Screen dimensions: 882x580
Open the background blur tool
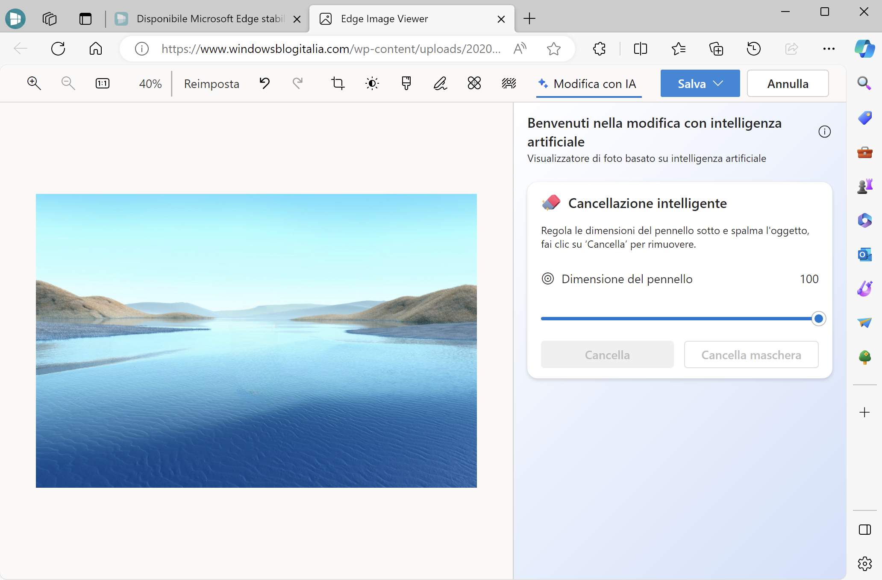tap(509, 83)
